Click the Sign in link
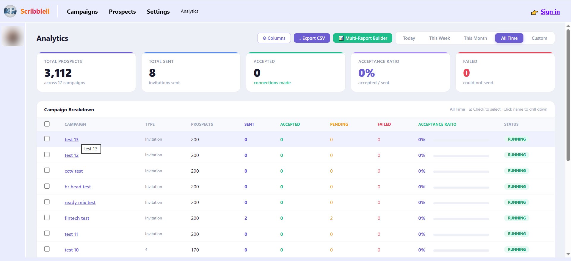 tap(550, 12)
